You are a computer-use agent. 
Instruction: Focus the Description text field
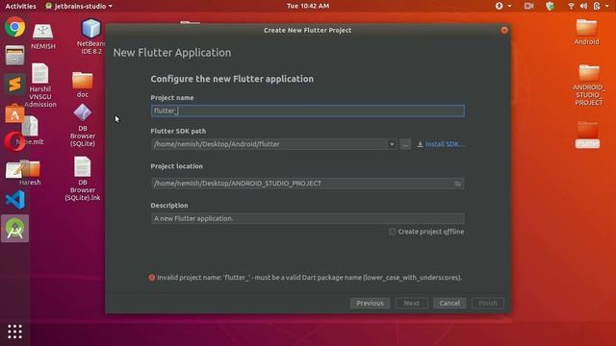point(307,218)
